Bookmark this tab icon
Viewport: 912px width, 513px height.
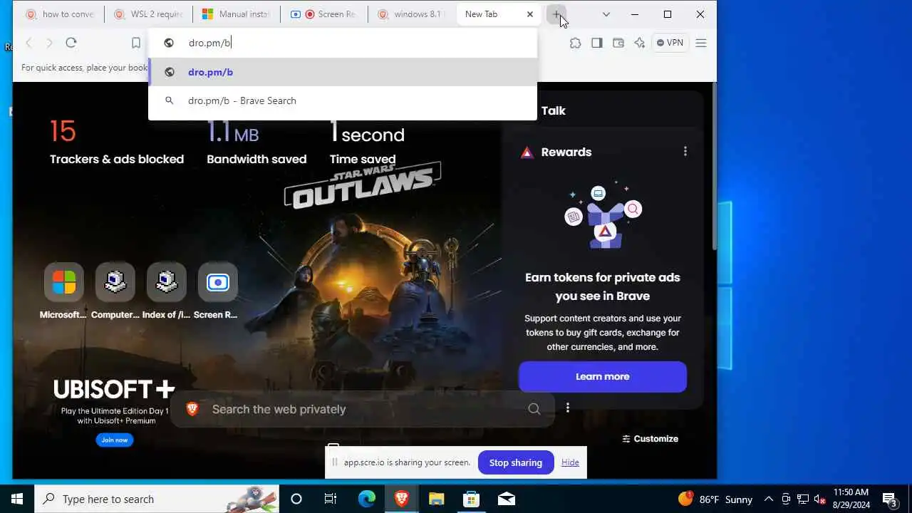136,43
